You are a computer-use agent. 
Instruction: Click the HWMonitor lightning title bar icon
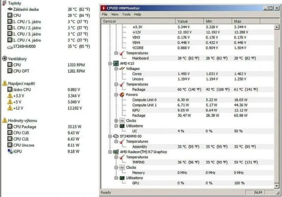(x=103, y=8)
